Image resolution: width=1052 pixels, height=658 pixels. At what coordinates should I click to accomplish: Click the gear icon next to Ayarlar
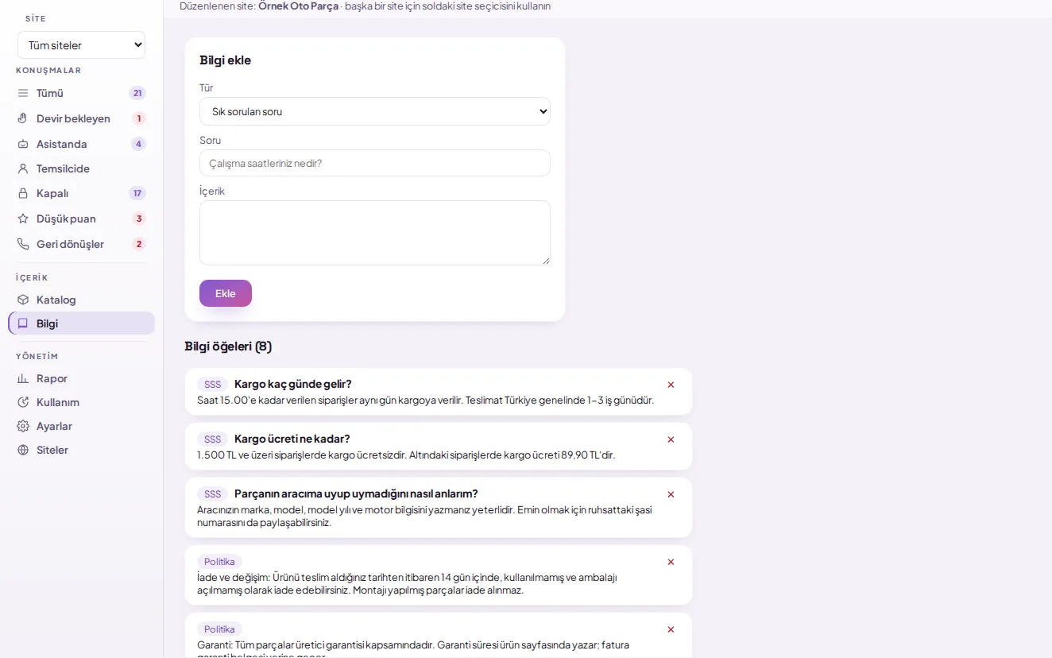click(x=23, y=426)
